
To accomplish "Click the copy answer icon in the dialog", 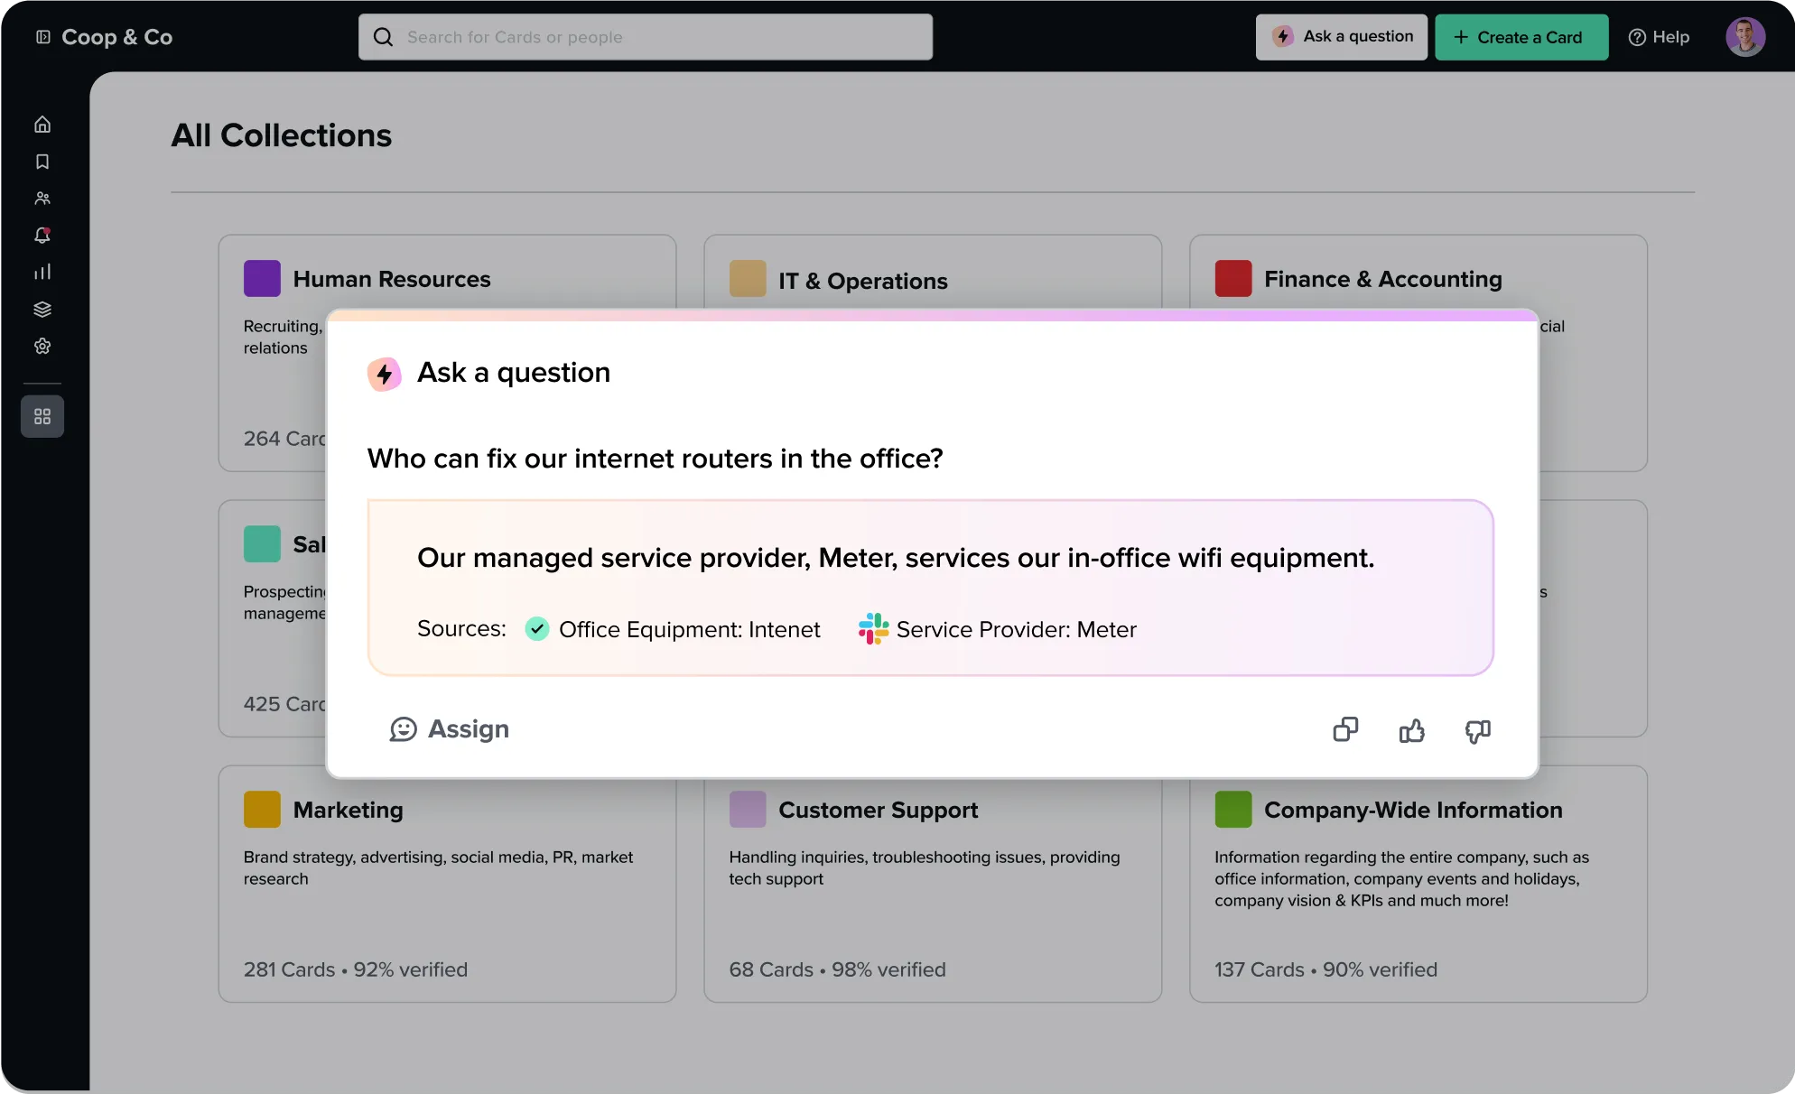I will pos(1345,728).
